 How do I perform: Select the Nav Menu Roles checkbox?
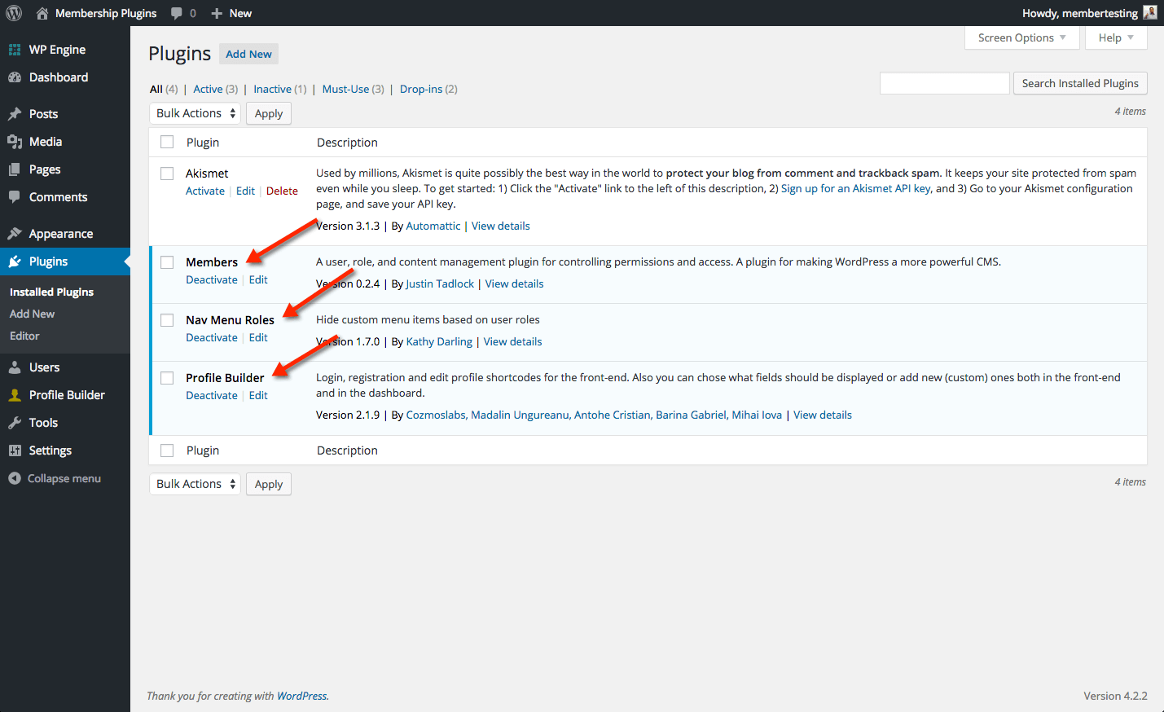(x=167, y=320)
